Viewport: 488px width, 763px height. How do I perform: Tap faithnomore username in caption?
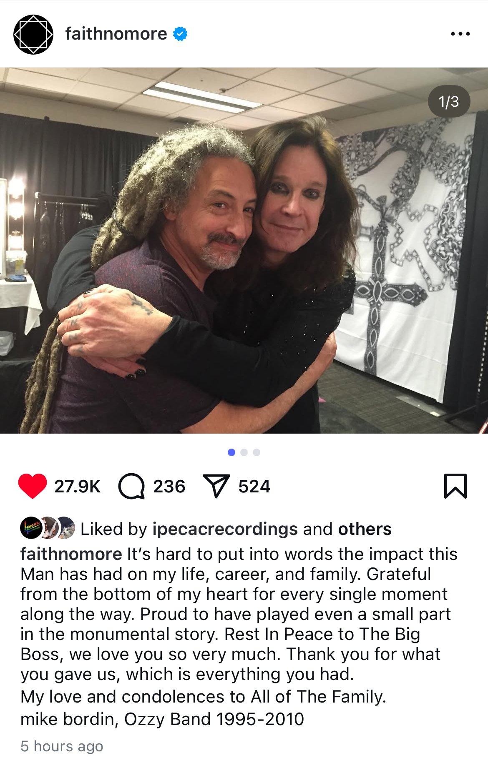coord(71,554)
